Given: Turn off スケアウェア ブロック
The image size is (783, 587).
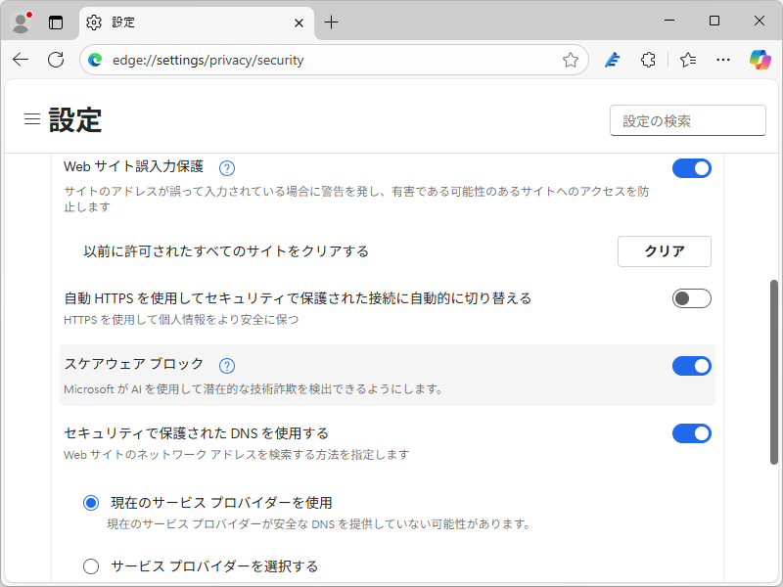Looking at the screenshot, I should (692, 366).
